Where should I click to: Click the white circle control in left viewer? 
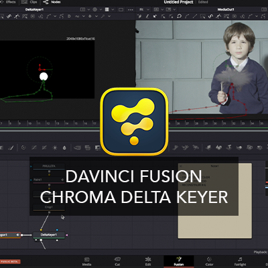coord(44,76)
